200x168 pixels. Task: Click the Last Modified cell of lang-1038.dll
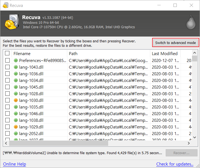(x=165, y=120)
